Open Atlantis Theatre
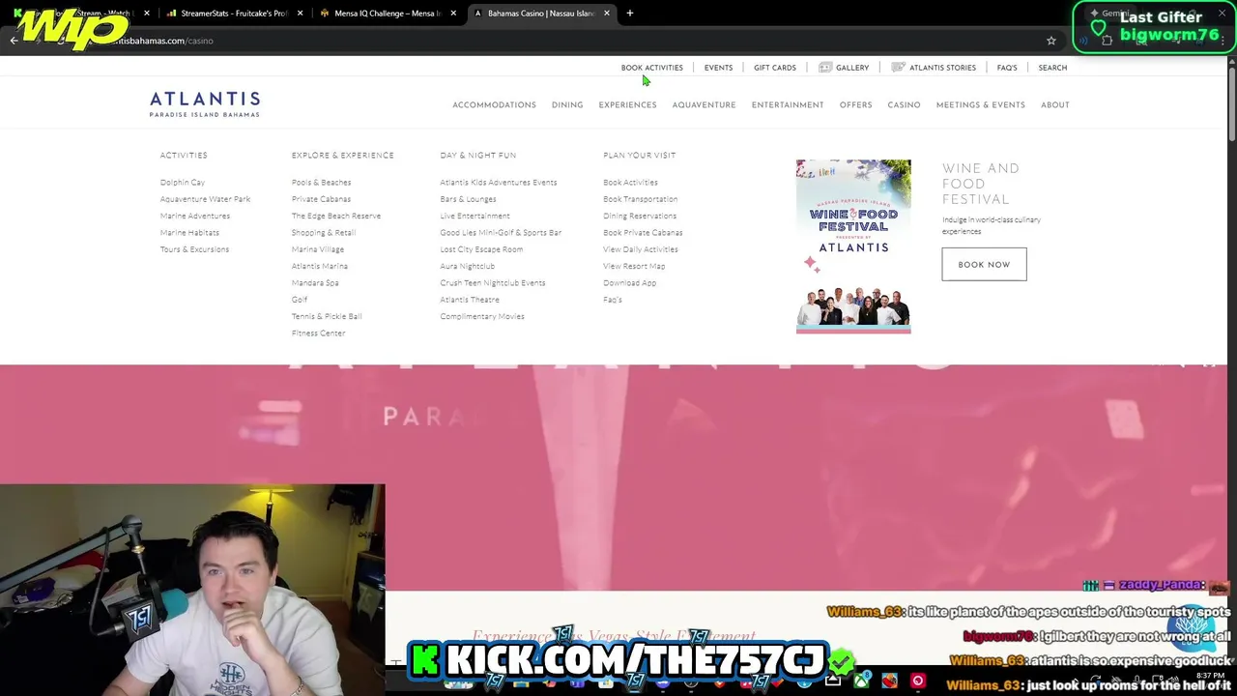The image size is (1237, 696). [470, 300]
